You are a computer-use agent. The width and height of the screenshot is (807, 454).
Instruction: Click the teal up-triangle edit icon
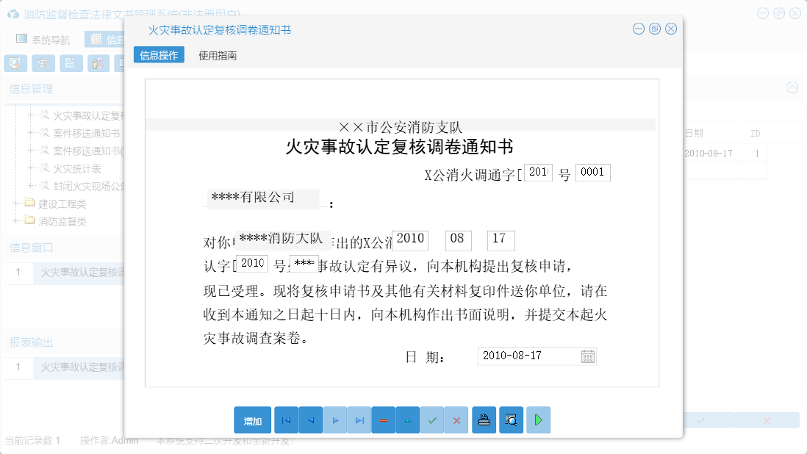click(x=408, y=420)
